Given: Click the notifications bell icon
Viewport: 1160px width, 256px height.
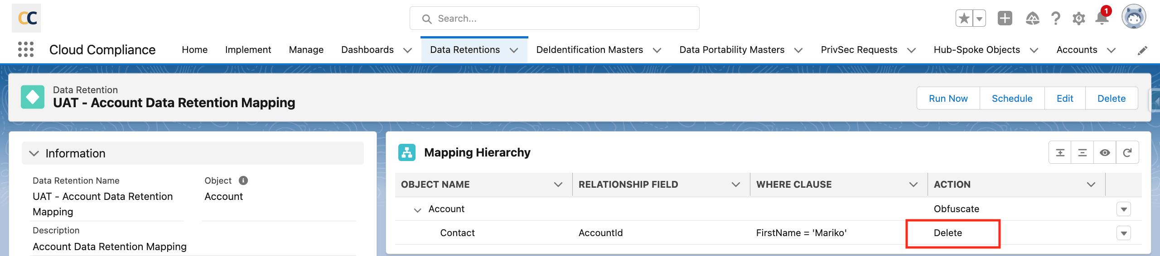Looking at the screenshot, I should (x=1102, y=19).
